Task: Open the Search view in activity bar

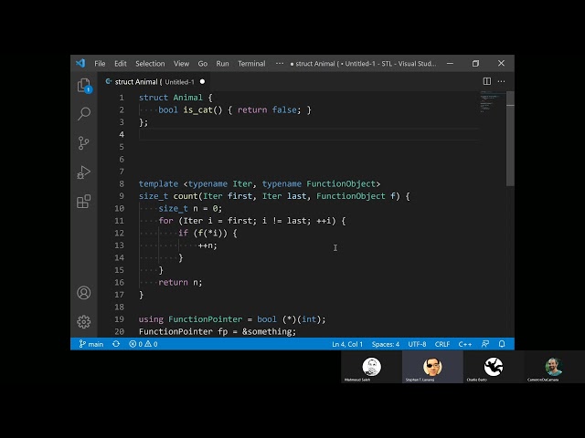Action: [84, 113]
